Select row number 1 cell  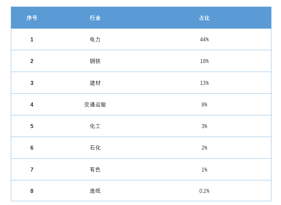point(32,40)
